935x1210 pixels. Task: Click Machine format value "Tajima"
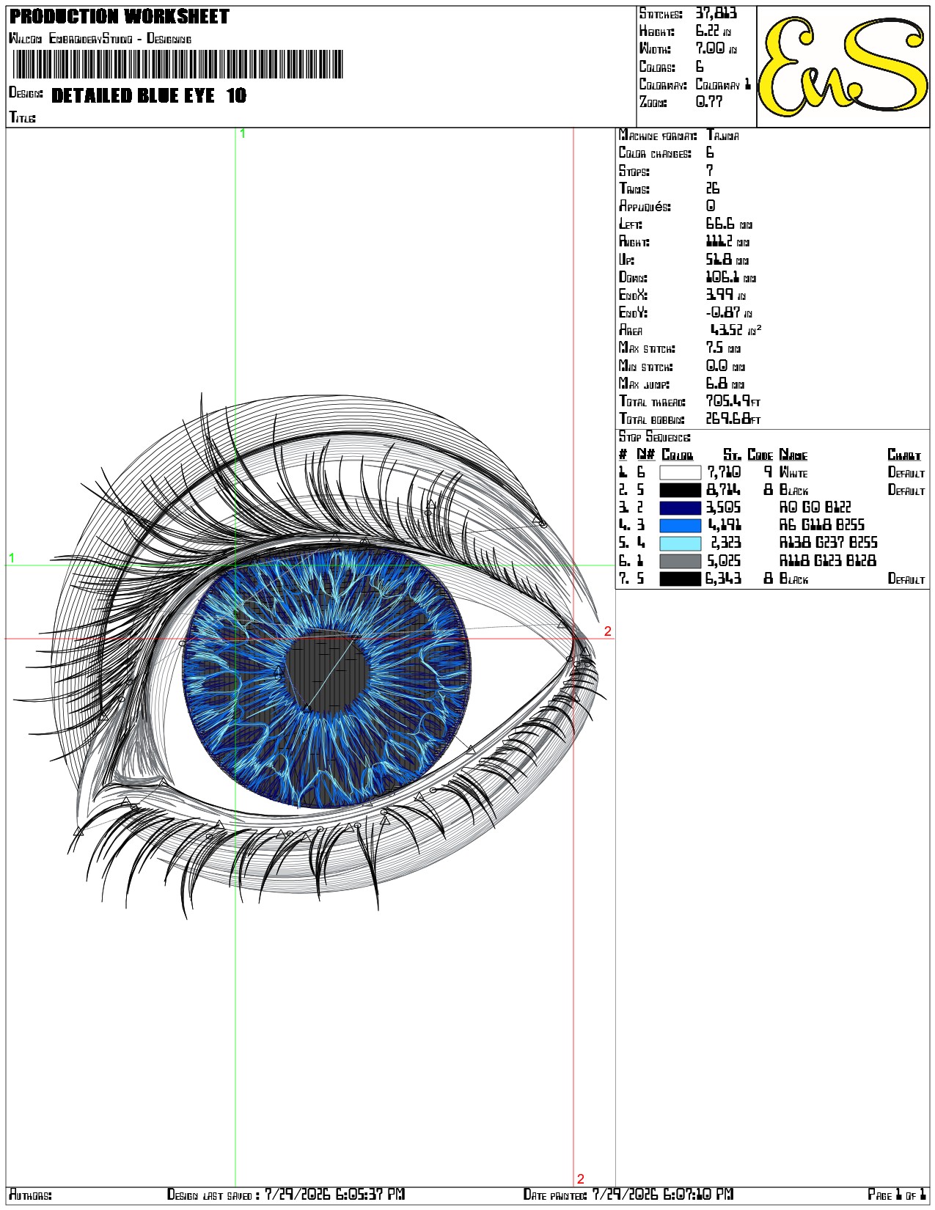click(x=723, y=135)
